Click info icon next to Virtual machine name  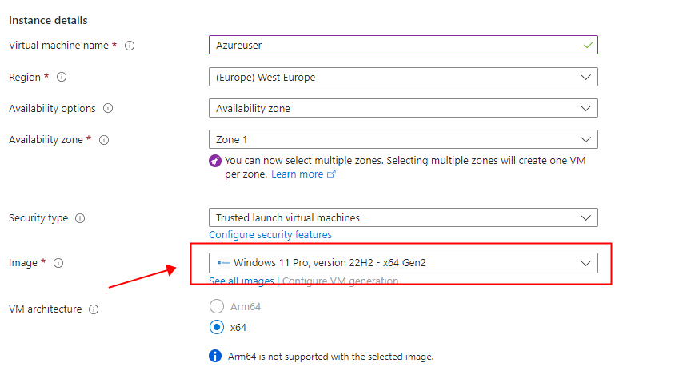pyautogui.click(x=130, y=46)
